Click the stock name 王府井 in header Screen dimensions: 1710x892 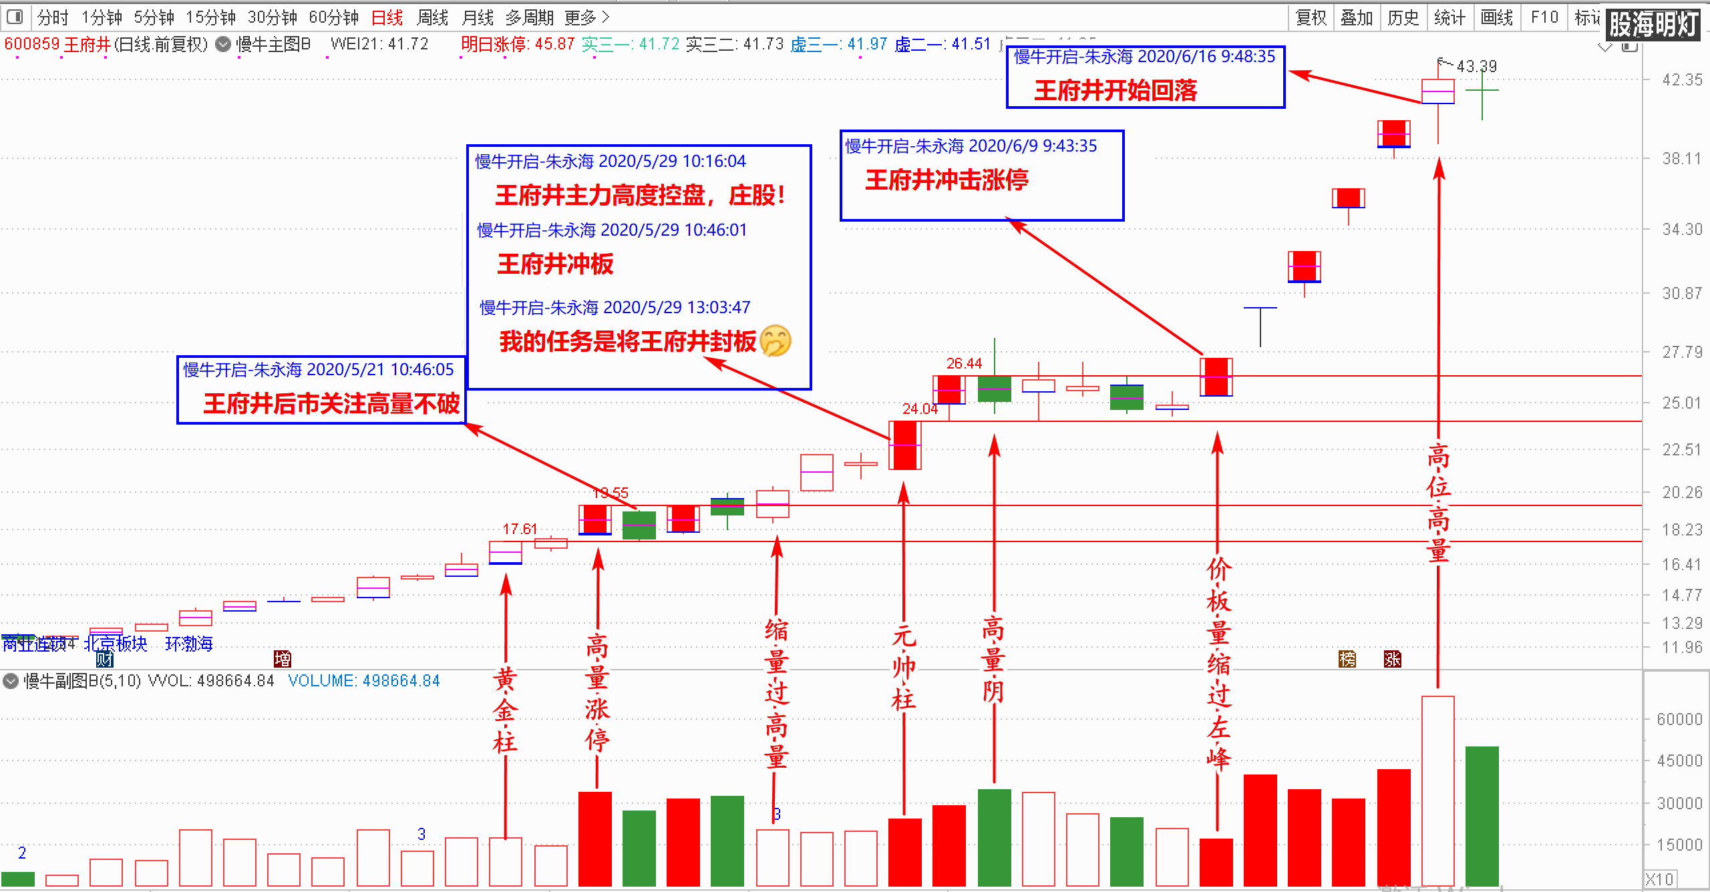tap(87, 44)
